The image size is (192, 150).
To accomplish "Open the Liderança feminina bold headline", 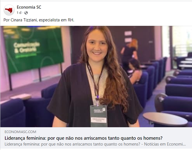I will tap(83, 138).
